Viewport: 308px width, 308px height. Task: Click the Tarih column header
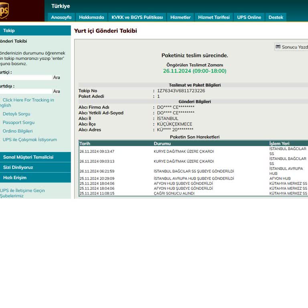[85, 144]
